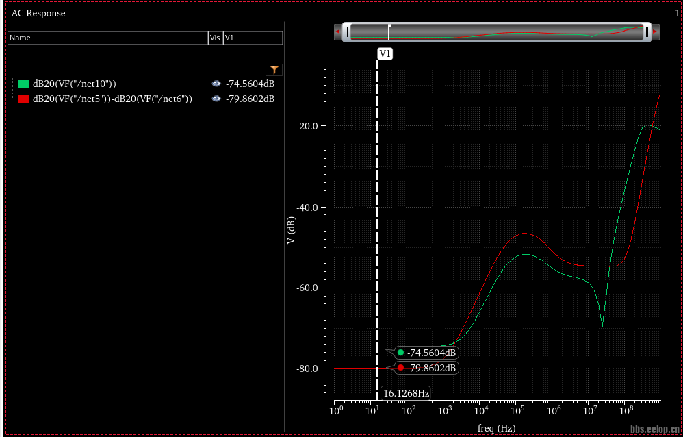Click the red color swatch of net5-net6 trace
Viewport: 683px width, 437px height.
pos(23,99)
